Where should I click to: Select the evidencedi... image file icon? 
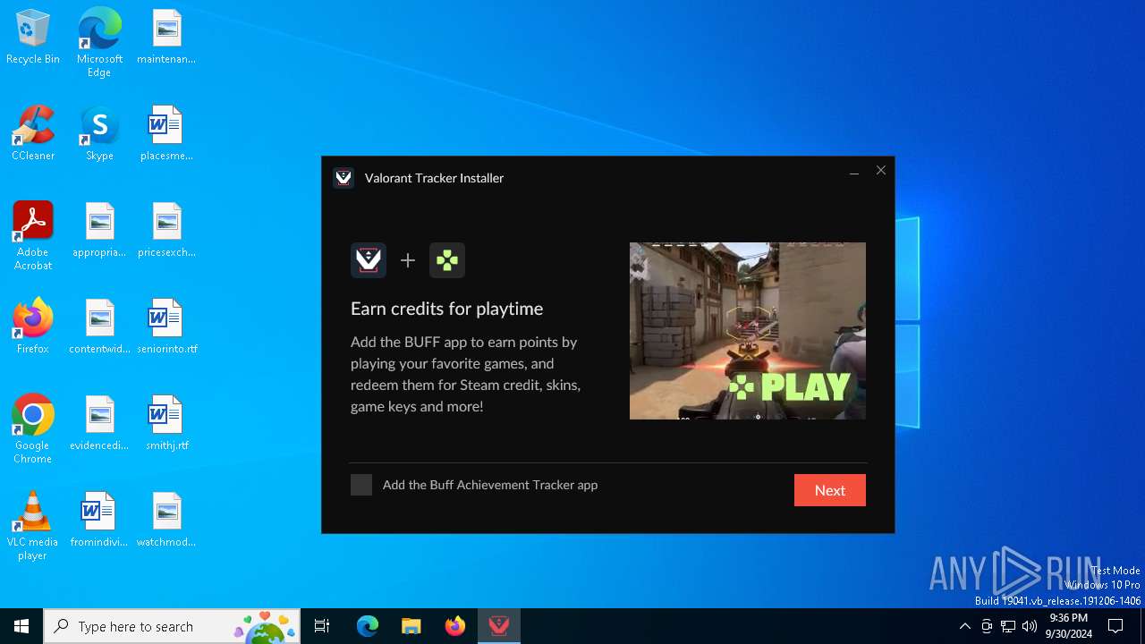(99, 424)
